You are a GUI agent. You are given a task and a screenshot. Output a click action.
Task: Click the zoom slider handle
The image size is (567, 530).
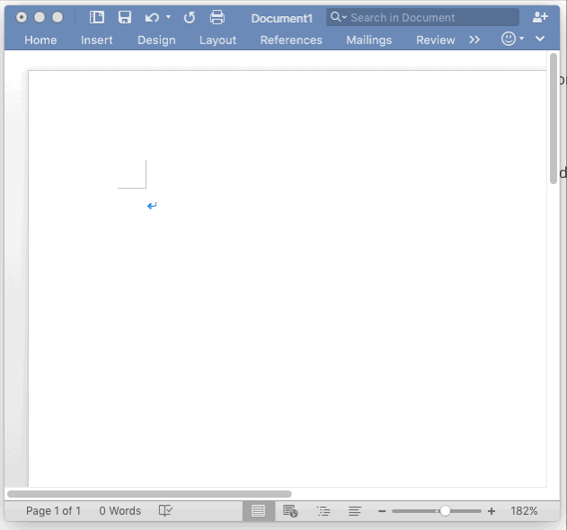[x=445, y=511]
